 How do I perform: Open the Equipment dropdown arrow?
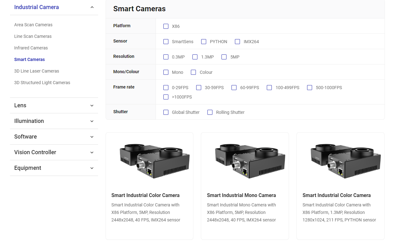point(92,168)
